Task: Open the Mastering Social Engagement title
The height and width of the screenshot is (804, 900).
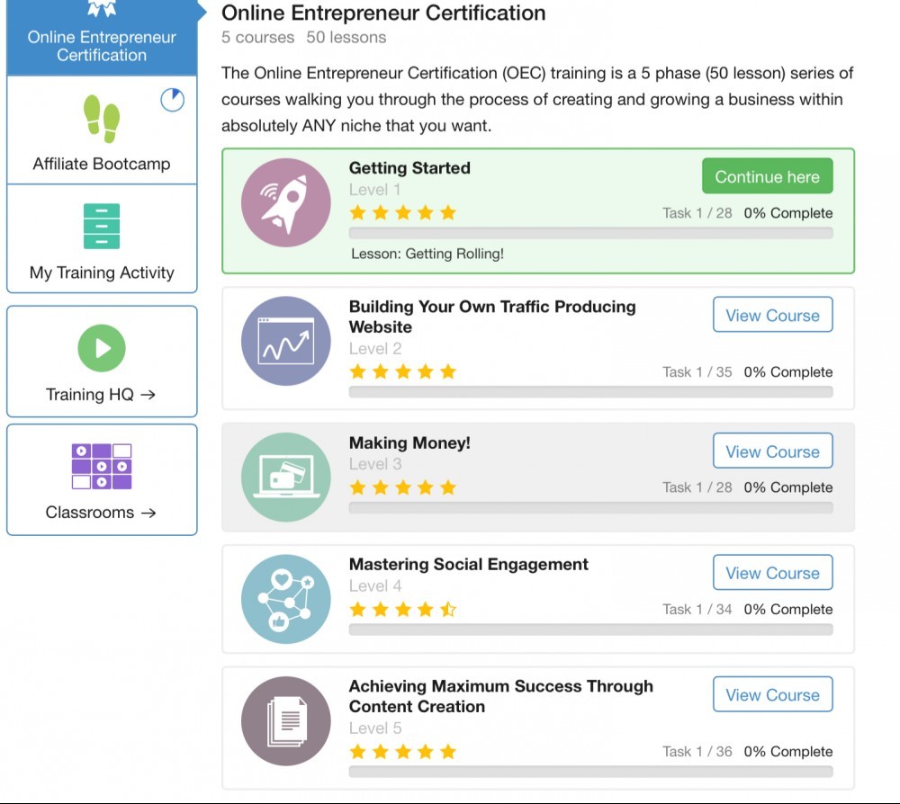Action: (x=469, y=564)
